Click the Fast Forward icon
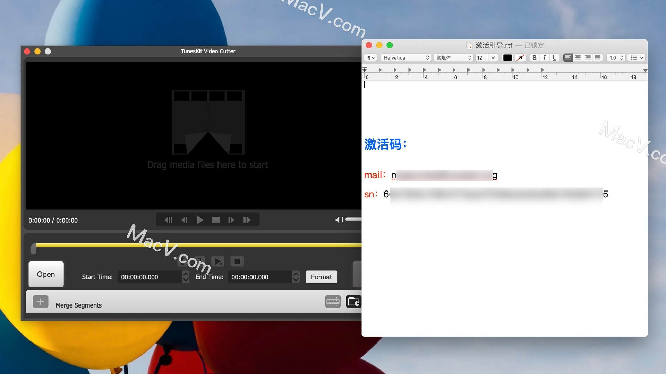Viewport: 666px width, 374px height. point(247,221)
